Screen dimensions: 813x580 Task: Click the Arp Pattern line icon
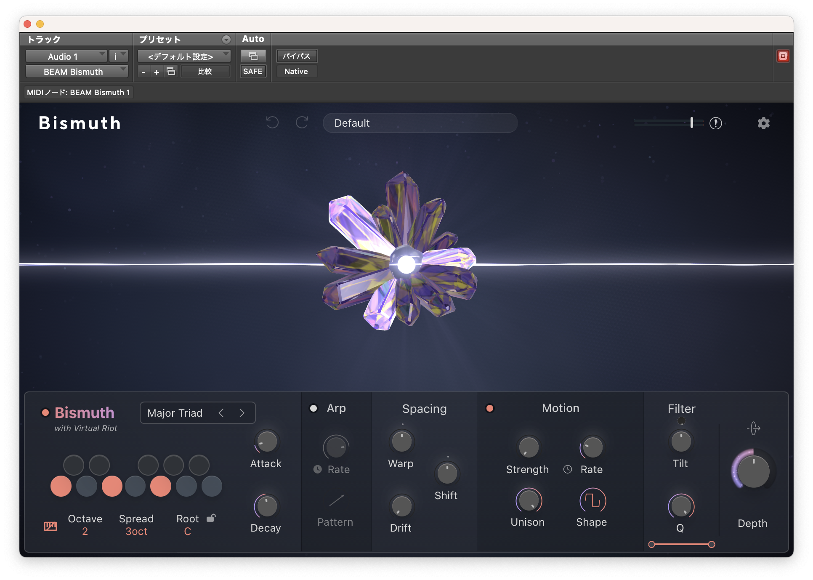pyautogui.click(x=336, y=500)
